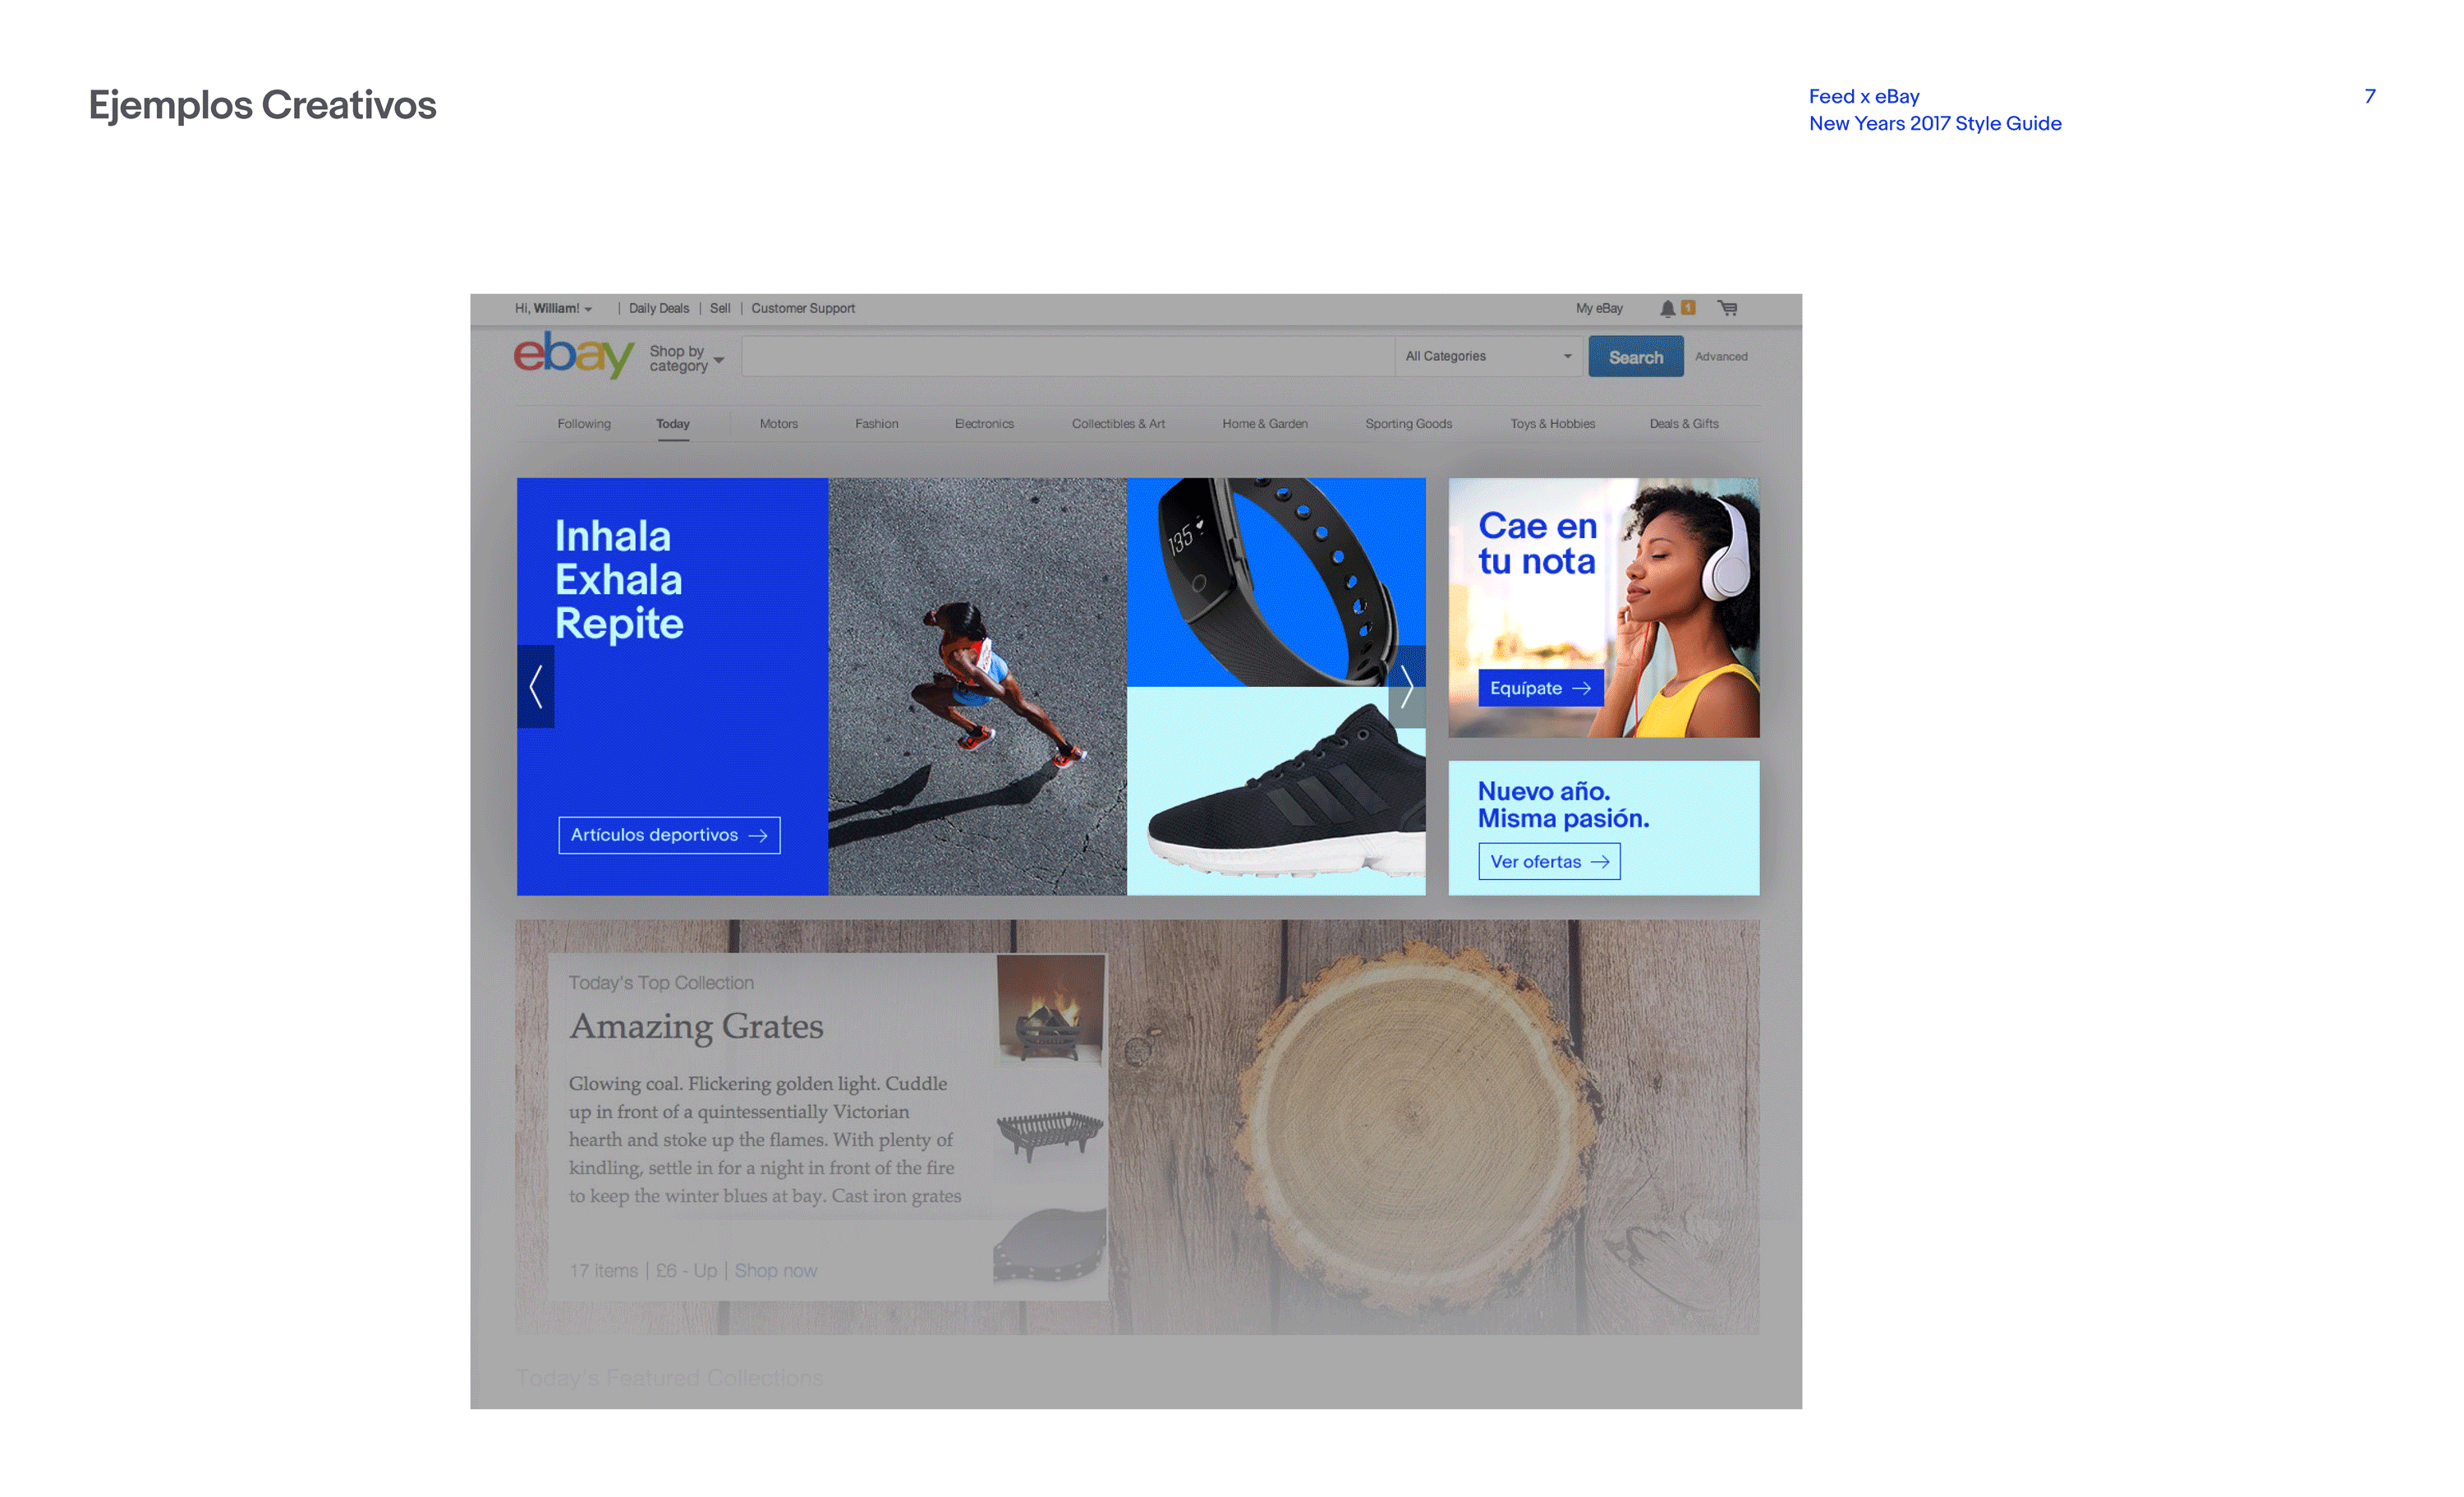Switch to the Following tab

(x=584, y=423)
